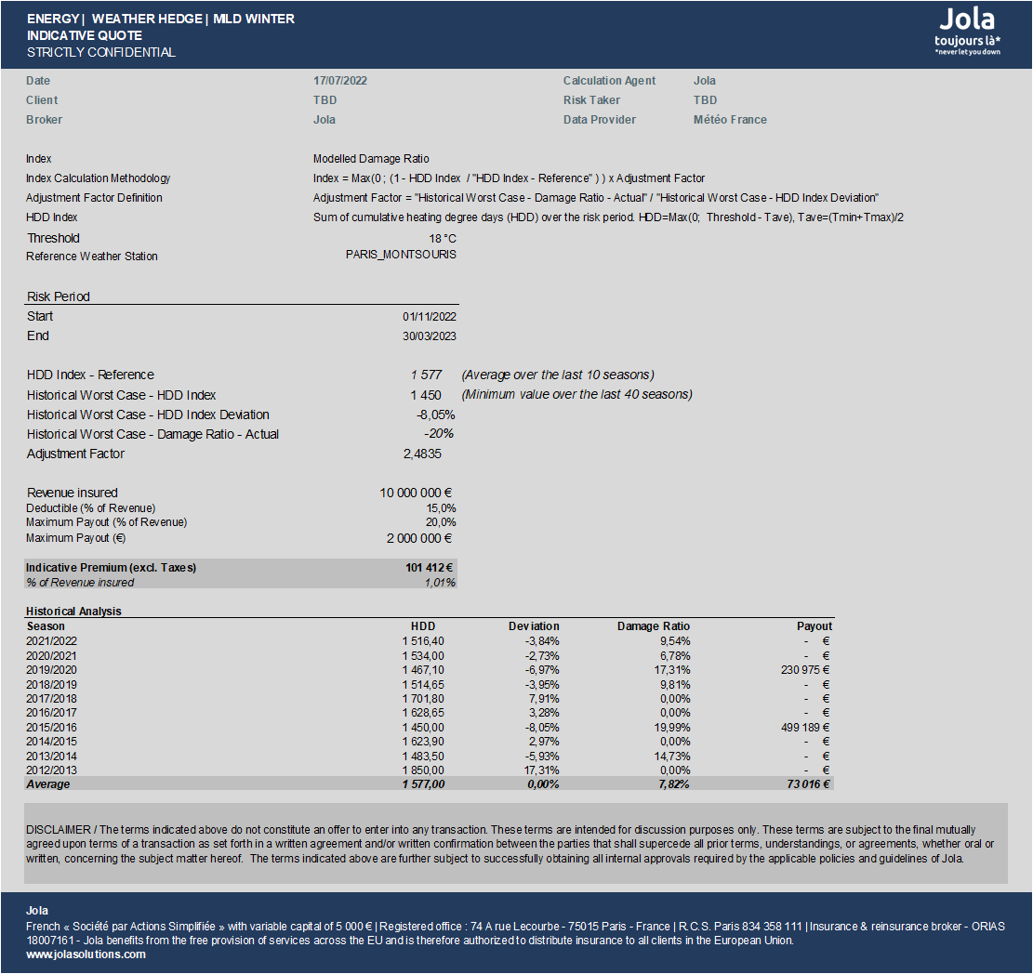
Task: Click the 2012/2013 deviation 17,31%
Action: (541, 770)
